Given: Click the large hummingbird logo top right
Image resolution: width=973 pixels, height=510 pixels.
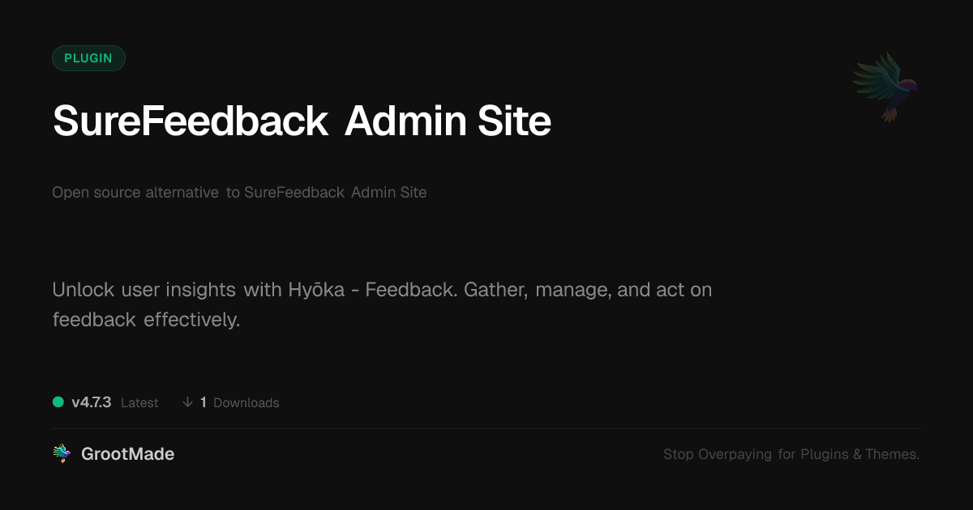Looking at the screenshot, I should click(x=886, y=86).
